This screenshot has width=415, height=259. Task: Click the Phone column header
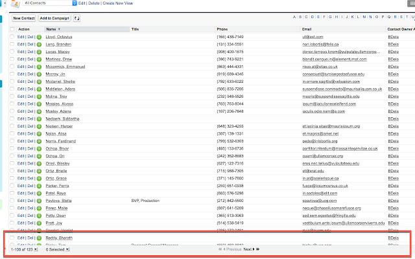pos(222,29)
